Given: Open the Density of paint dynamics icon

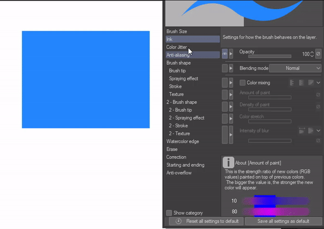Looking at the screenshot, I should (318, 106).
